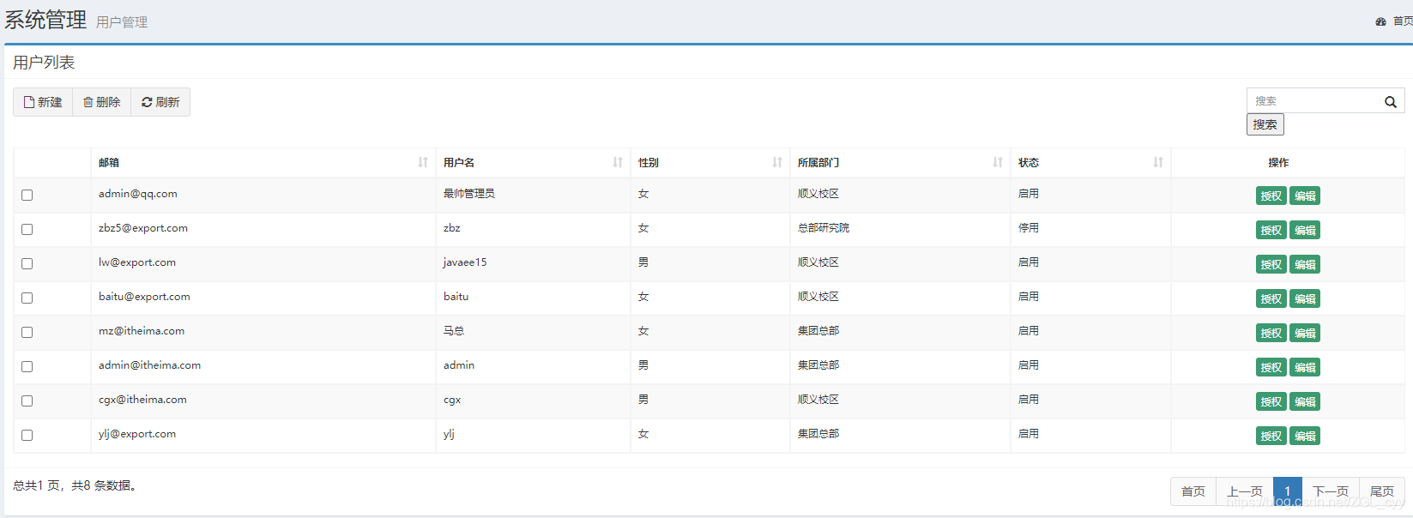Viewport: 1413px width, 518px height.
Task: Click 授权 for the ylj@export.com row
Action: 1271,436
